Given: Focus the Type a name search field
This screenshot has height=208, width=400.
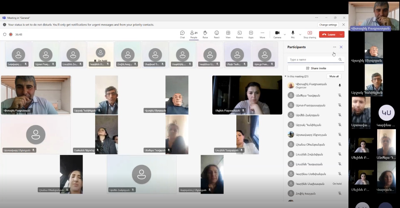Looking at the screenshot, I should coord(316,59).
